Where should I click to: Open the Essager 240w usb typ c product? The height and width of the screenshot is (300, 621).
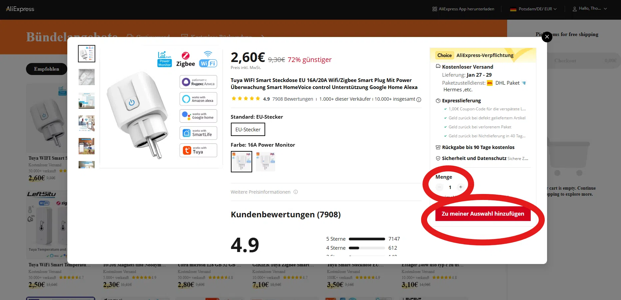click(432, 265)
